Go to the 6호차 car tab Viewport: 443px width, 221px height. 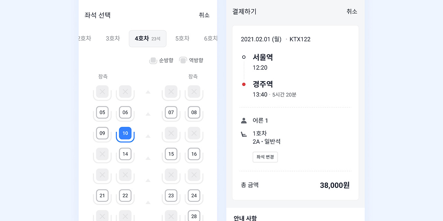click(x=210, y=38)
